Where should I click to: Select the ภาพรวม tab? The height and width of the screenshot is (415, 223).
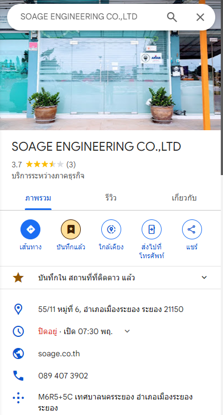(38, 198)
